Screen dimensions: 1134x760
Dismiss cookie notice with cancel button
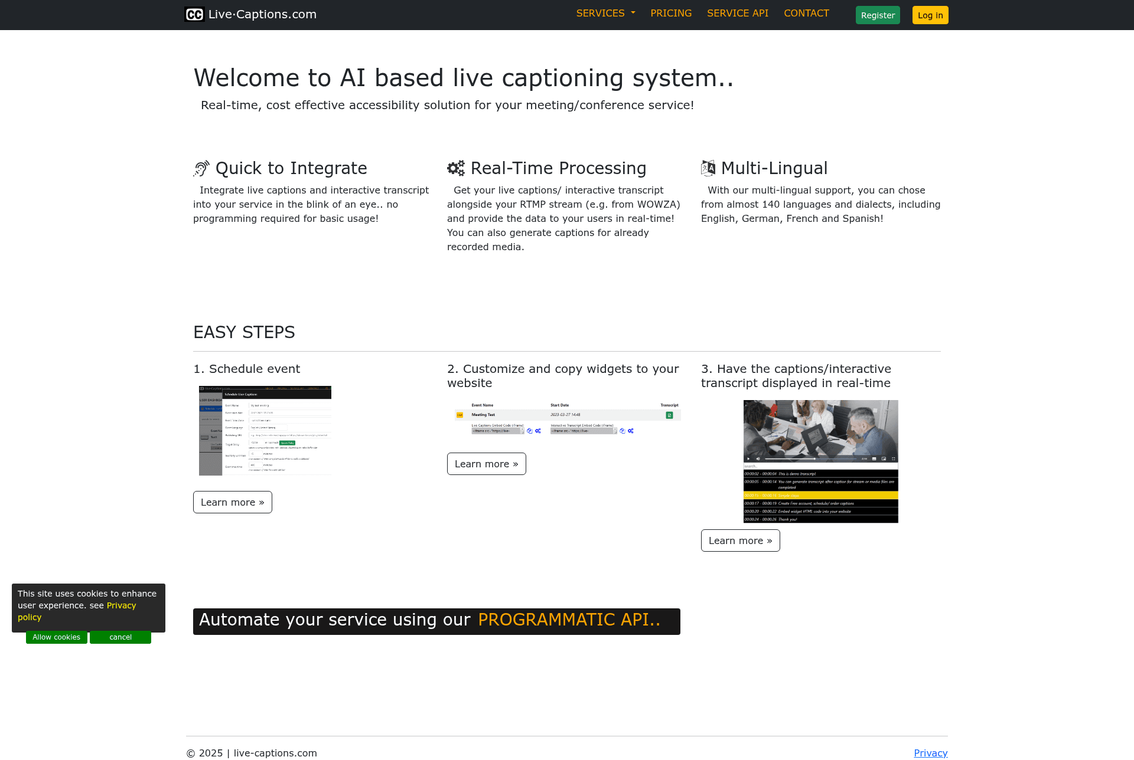pos(120,637)
